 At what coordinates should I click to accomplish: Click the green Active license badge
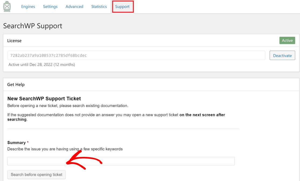(287, 40)
